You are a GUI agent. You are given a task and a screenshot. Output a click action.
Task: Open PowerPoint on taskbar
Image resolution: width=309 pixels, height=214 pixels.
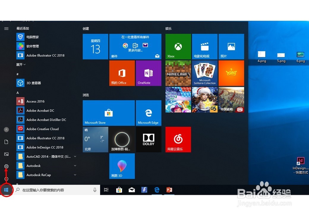(x=169, y=190)
